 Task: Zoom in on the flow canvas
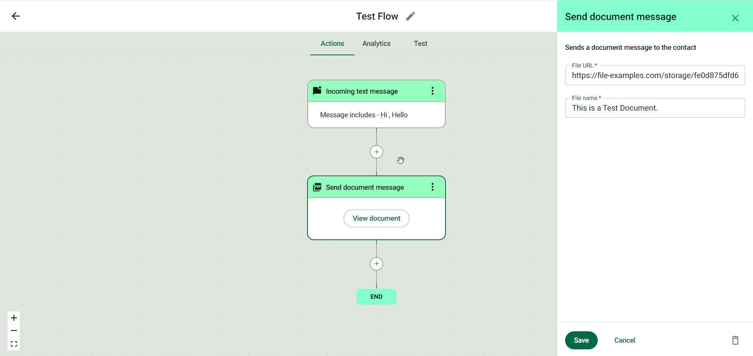14,318
